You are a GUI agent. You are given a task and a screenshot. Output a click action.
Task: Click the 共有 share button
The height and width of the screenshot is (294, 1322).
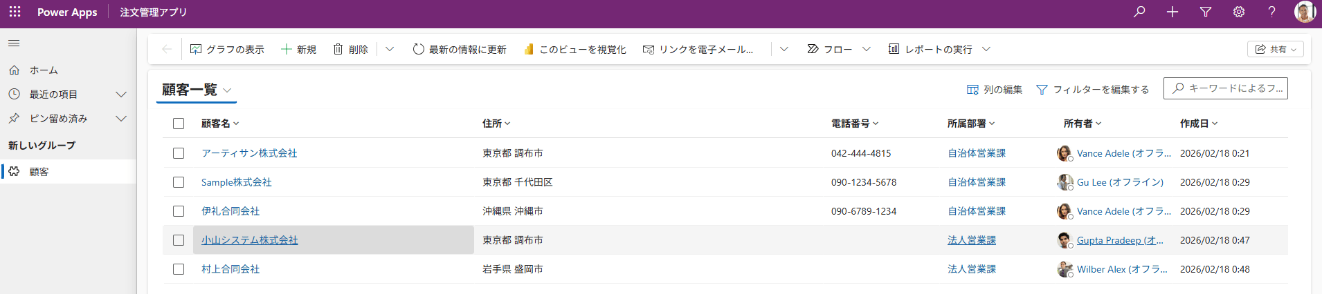tap(1276, 49)
